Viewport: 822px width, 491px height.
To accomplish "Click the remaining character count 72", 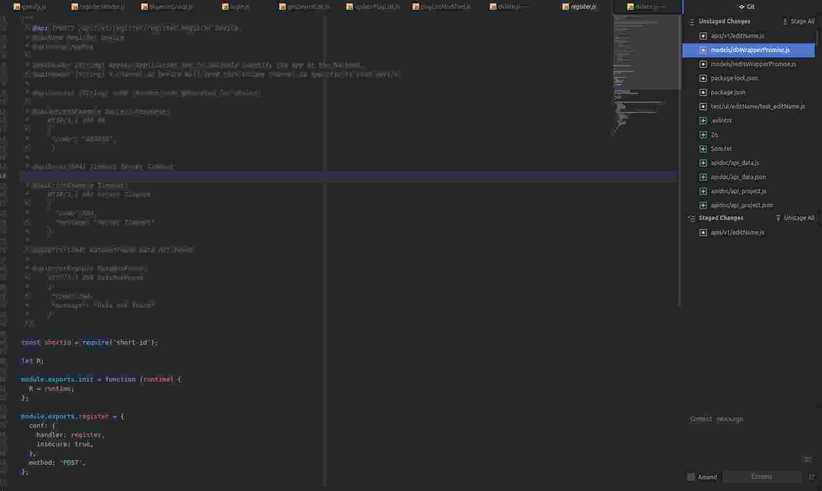I will [811, 477].
